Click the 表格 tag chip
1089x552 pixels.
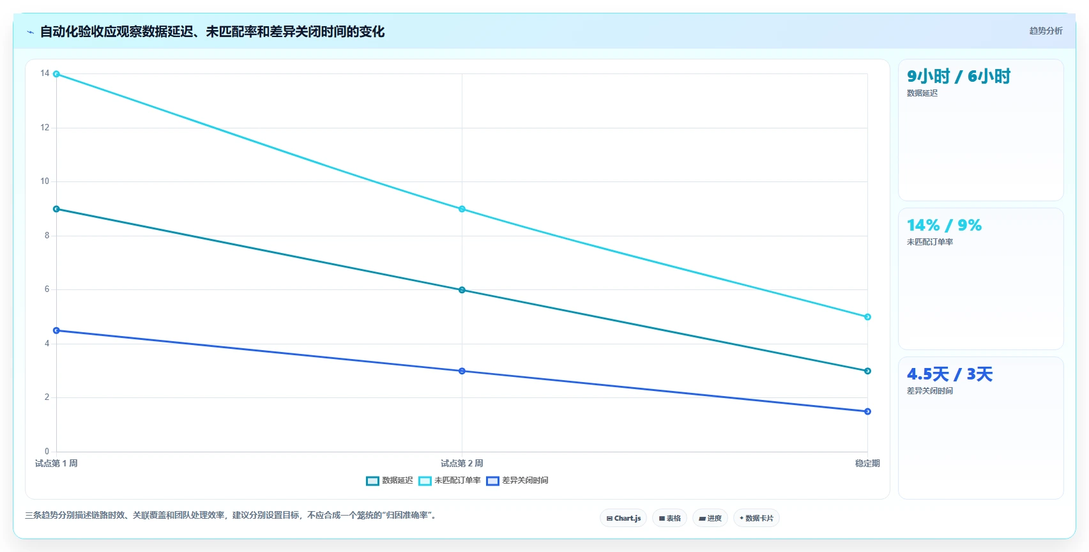669,518
